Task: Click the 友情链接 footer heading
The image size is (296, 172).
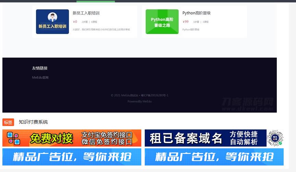Action: (x=40, y=68)
